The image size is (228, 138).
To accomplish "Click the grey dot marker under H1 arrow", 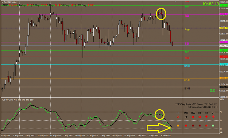I will (x=200, y=121).
